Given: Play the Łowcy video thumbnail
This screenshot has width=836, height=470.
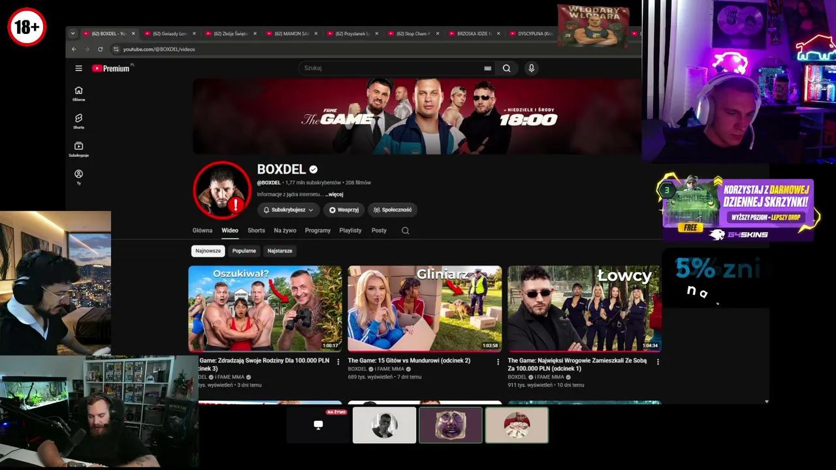Looking at the screenshot, I should [x=585, y=308].
